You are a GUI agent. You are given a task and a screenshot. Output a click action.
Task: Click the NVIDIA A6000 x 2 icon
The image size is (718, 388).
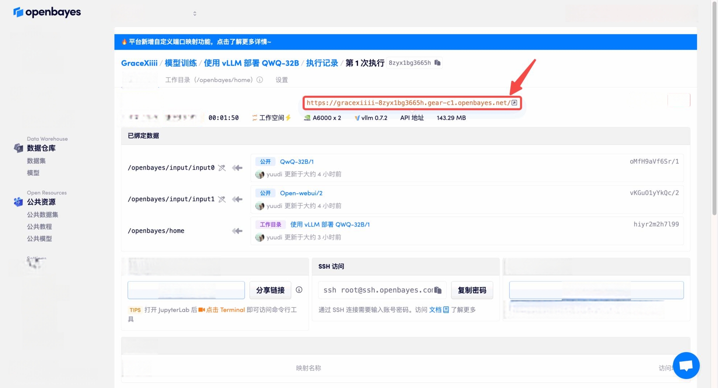tap(307, 118)
